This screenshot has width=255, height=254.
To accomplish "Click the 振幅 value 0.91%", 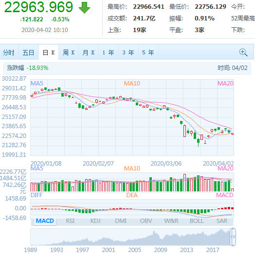I will (204, 18).
